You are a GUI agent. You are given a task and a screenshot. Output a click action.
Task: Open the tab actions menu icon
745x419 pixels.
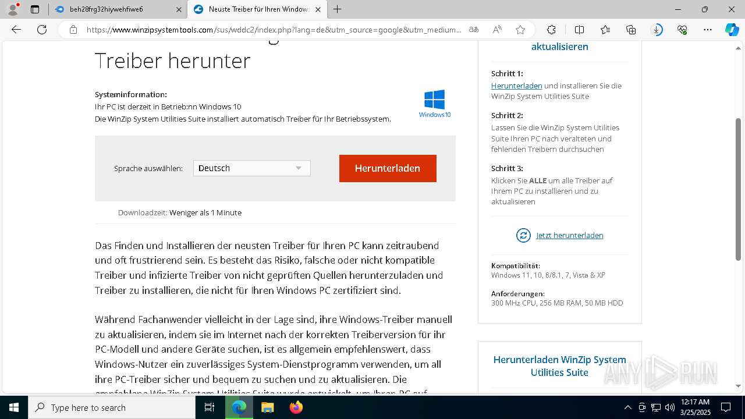pyautogui.click(x=35, y=9)
